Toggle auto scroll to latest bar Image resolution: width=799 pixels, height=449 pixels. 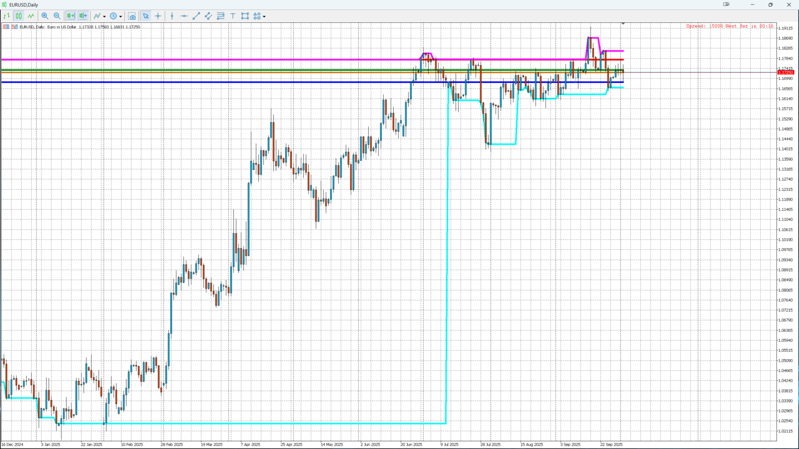[71, 16]
